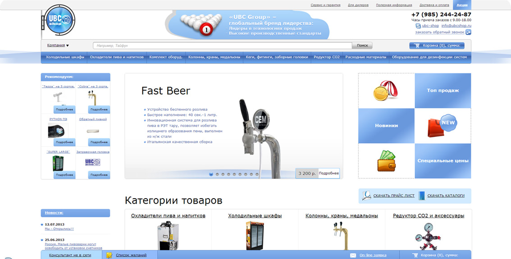This screenshot has width=511, height=259.
Task: Click the SUPER LARGE fridge thumbnail
Action: pos(58,163)
